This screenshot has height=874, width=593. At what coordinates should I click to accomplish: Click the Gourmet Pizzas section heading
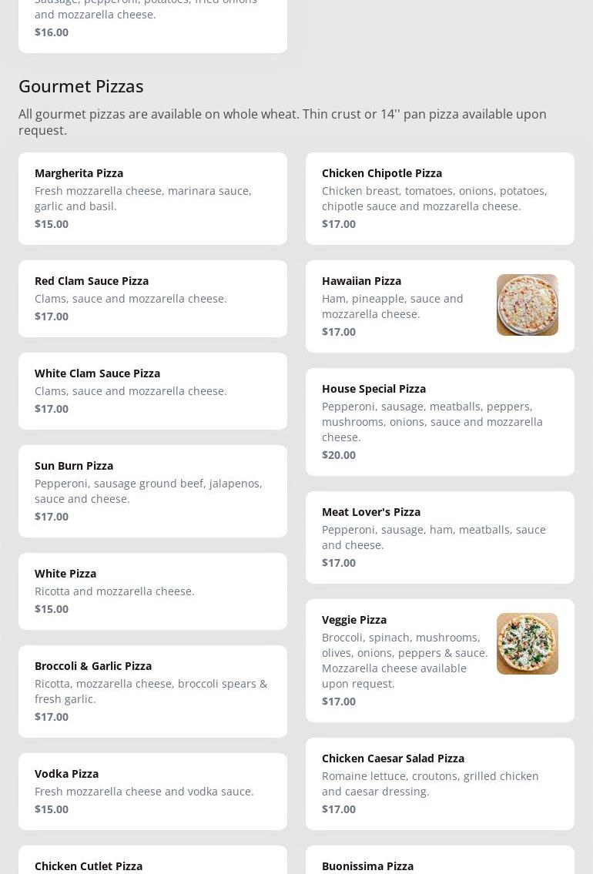(81, 86)
